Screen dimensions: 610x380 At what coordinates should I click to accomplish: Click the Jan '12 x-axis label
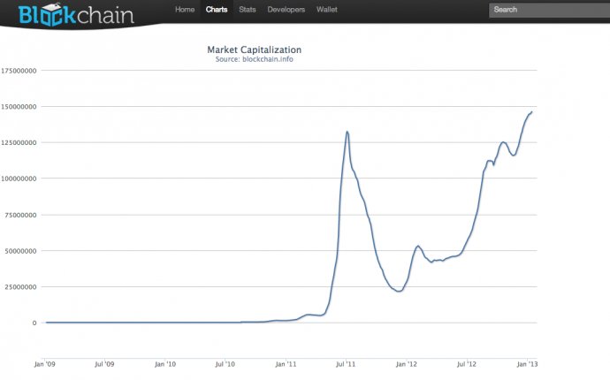coord(407,364)
